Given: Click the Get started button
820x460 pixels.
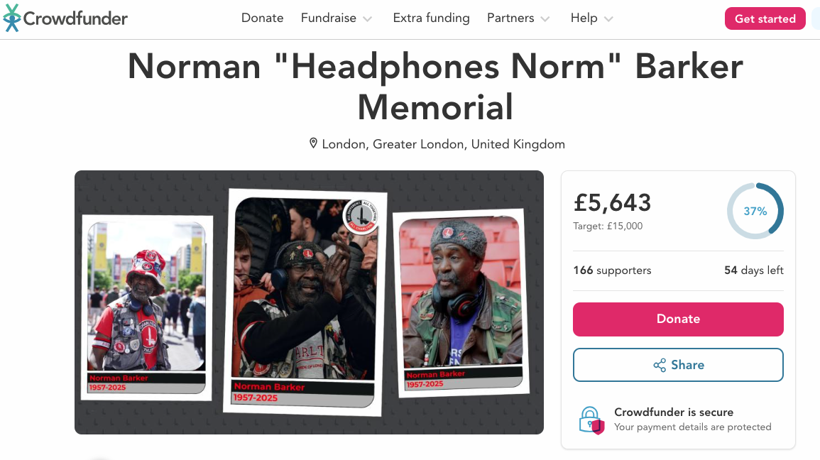Looking at the screenshot, I should point(765,19).
